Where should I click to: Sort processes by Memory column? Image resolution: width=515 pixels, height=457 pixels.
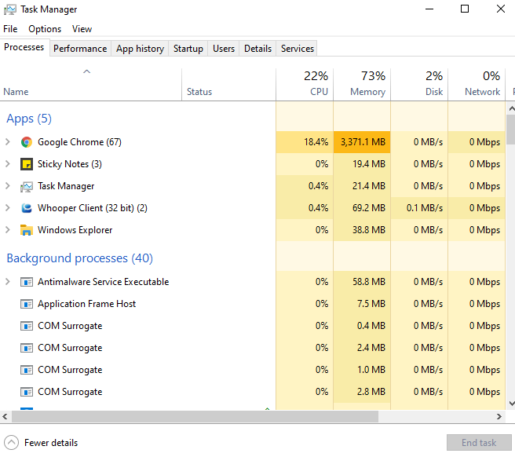click(362, 85)
